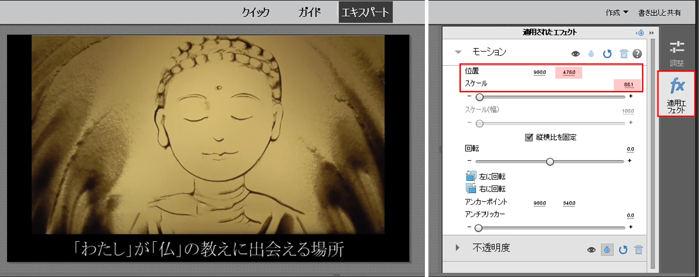This screenshot has height=277, width=699.
Task: Click the モーション section title
Action: pyautogui.click(x=489, y=52)
